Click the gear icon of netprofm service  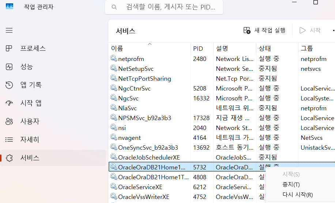(114, 58)
